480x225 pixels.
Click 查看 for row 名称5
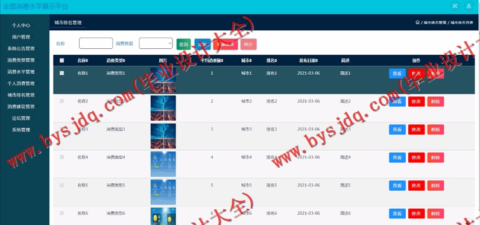397,186
